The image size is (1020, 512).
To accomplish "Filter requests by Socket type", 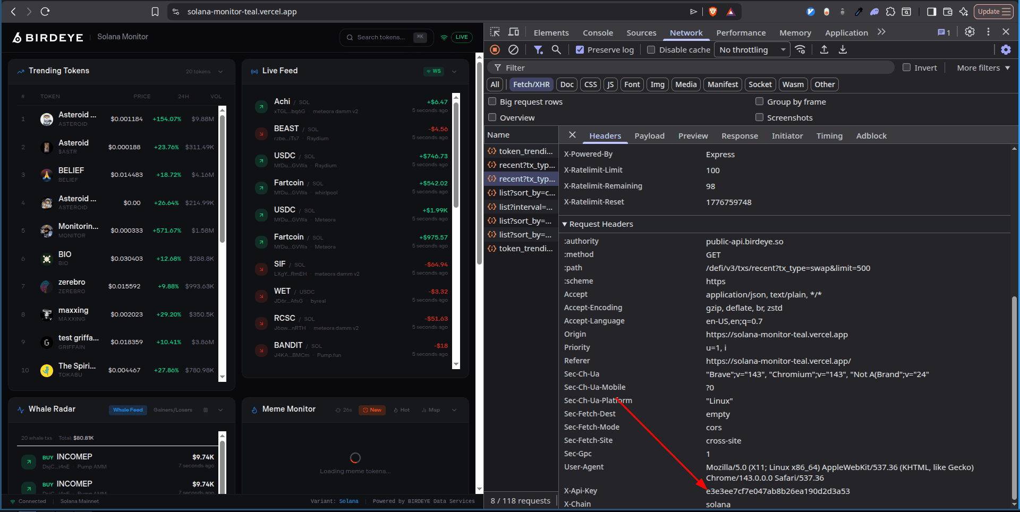I will click(x=760, y=84).
